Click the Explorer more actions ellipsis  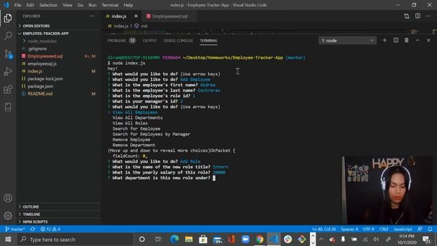91,16
